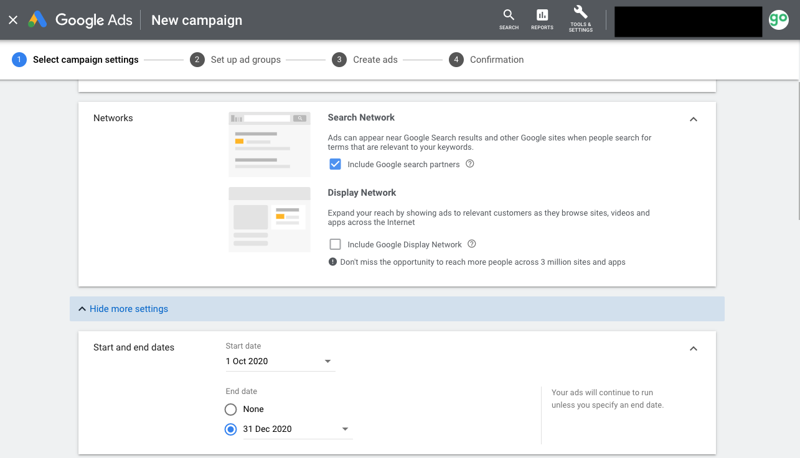Check Include Google Display Network
The width and height of the screenshot is (800, 458).
coord(335,244)
